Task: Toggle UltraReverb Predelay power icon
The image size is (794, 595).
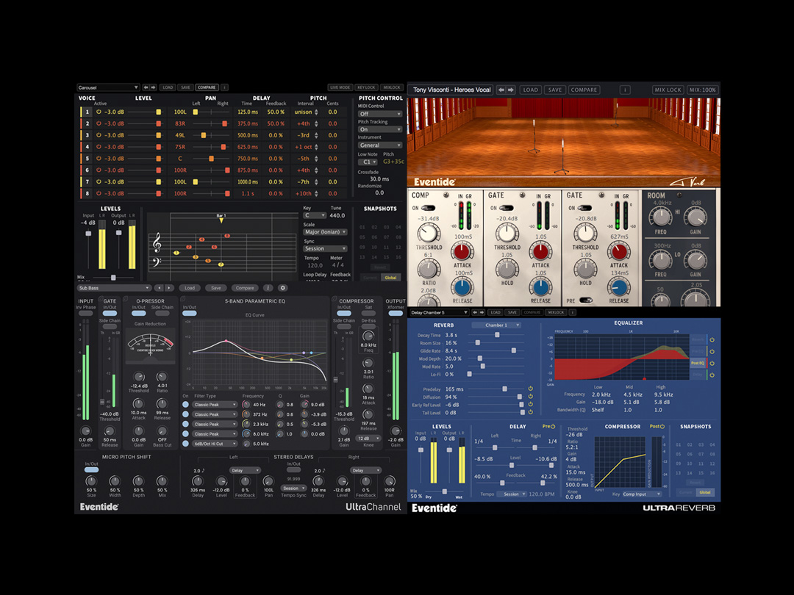Action: (530, 389)
